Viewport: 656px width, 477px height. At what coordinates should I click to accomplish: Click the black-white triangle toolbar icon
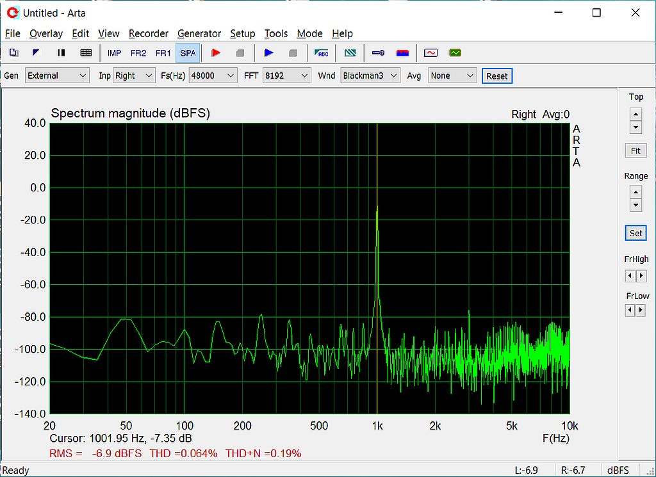tap(37, 53)
